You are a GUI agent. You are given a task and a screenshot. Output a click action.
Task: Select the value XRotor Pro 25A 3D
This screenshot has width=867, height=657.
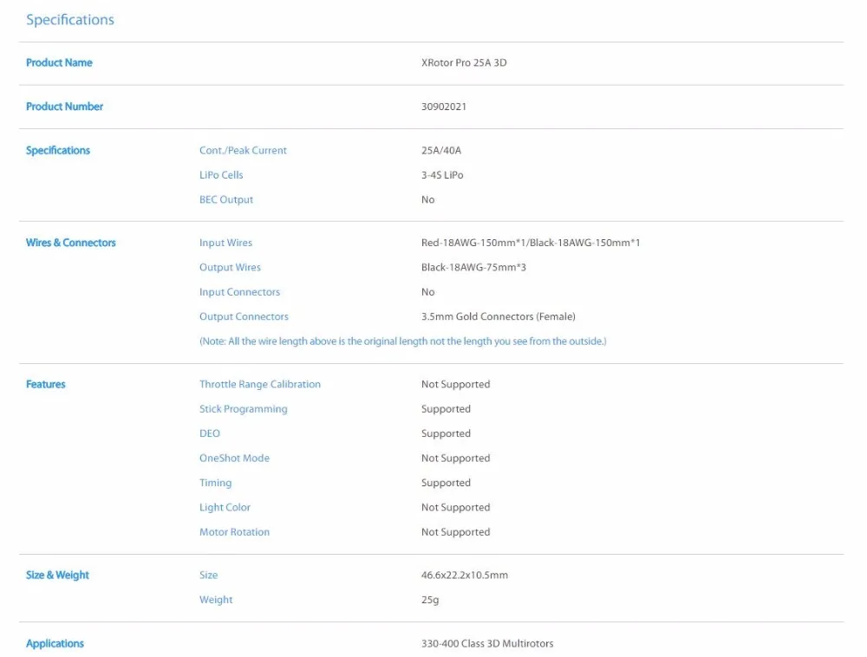(x=464, y=63)
